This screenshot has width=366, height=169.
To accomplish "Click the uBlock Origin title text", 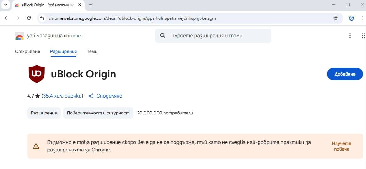I will [x=84, y=74].
